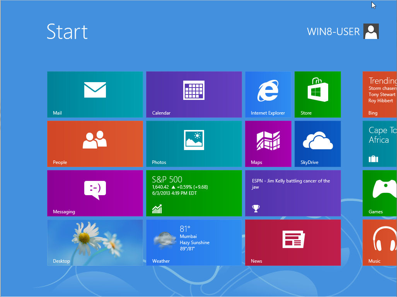Open the Photos tile picture icon
The width and height of the screenshot is (397, 297).
194,140
